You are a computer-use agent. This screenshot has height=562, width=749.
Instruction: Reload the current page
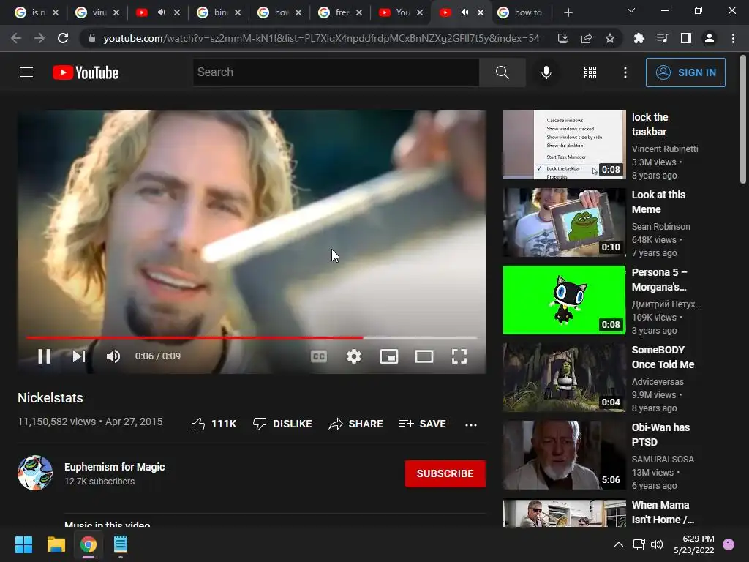click(63, 38)
